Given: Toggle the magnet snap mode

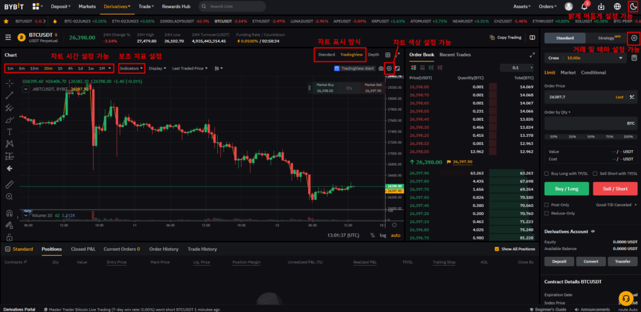Looking at the screenshot, I should [x=9, y=213].
